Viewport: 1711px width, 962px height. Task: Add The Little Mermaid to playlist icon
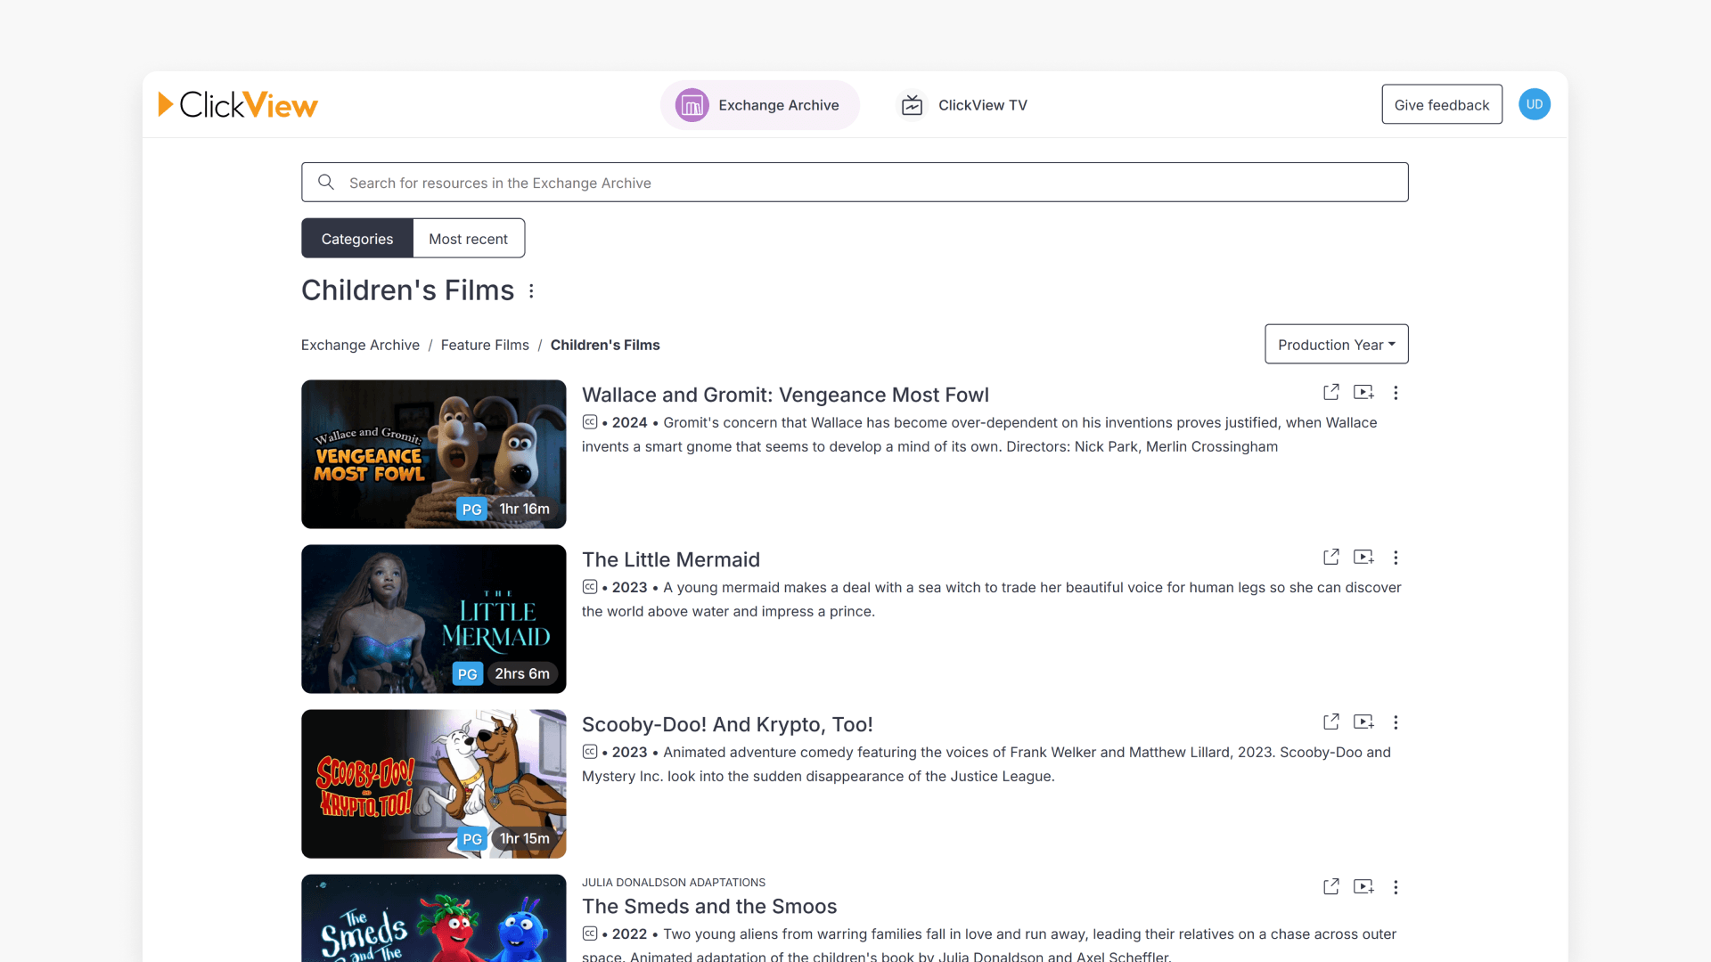click(1363, 557)
